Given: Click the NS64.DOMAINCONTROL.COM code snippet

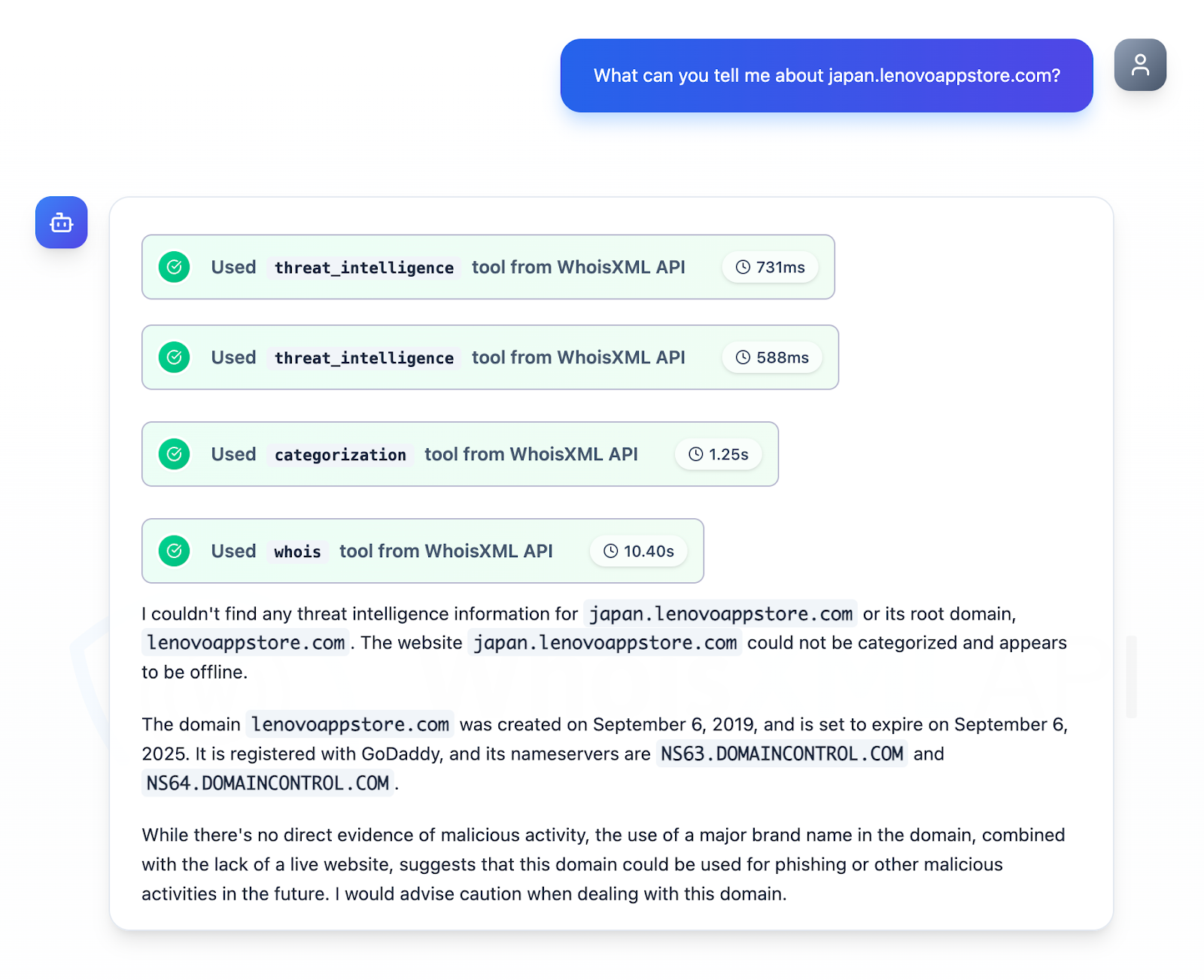Looking at the screenshot, I should pos(268,783).
